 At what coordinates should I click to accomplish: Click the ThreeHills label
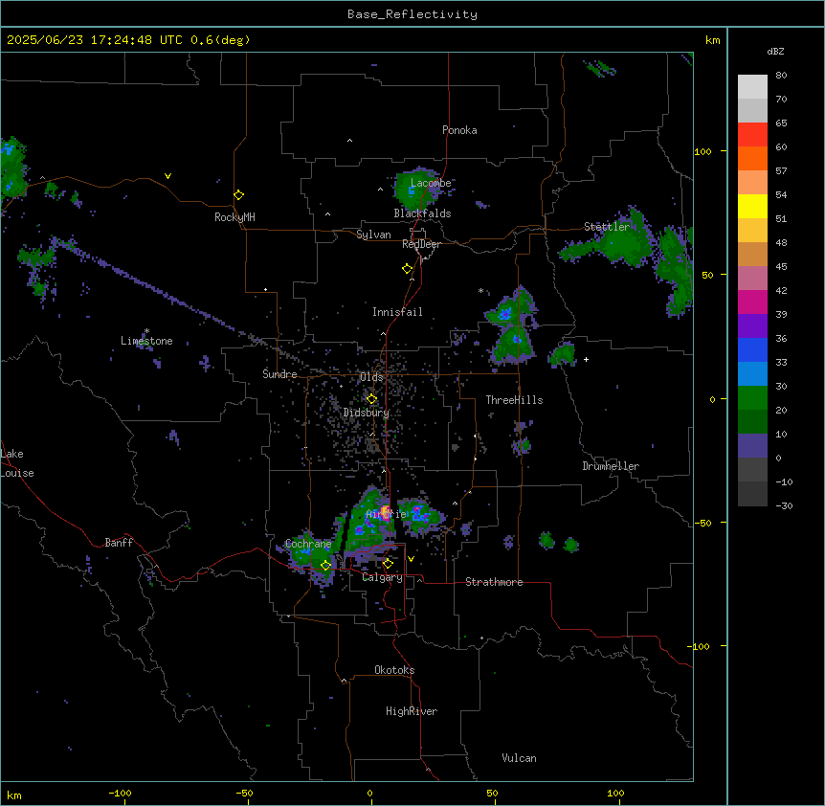point(514,400)
